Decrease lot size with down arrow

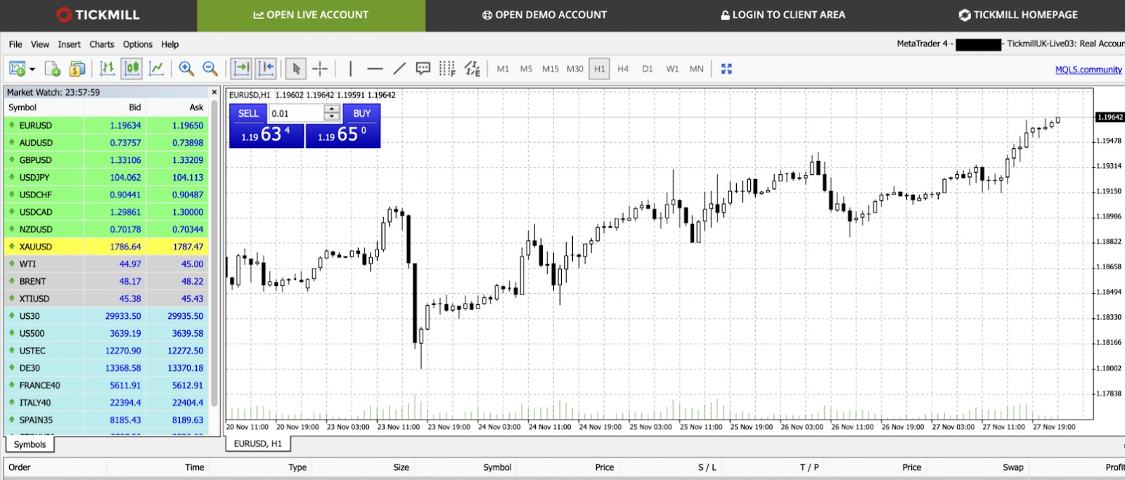[x=332, y=117]
